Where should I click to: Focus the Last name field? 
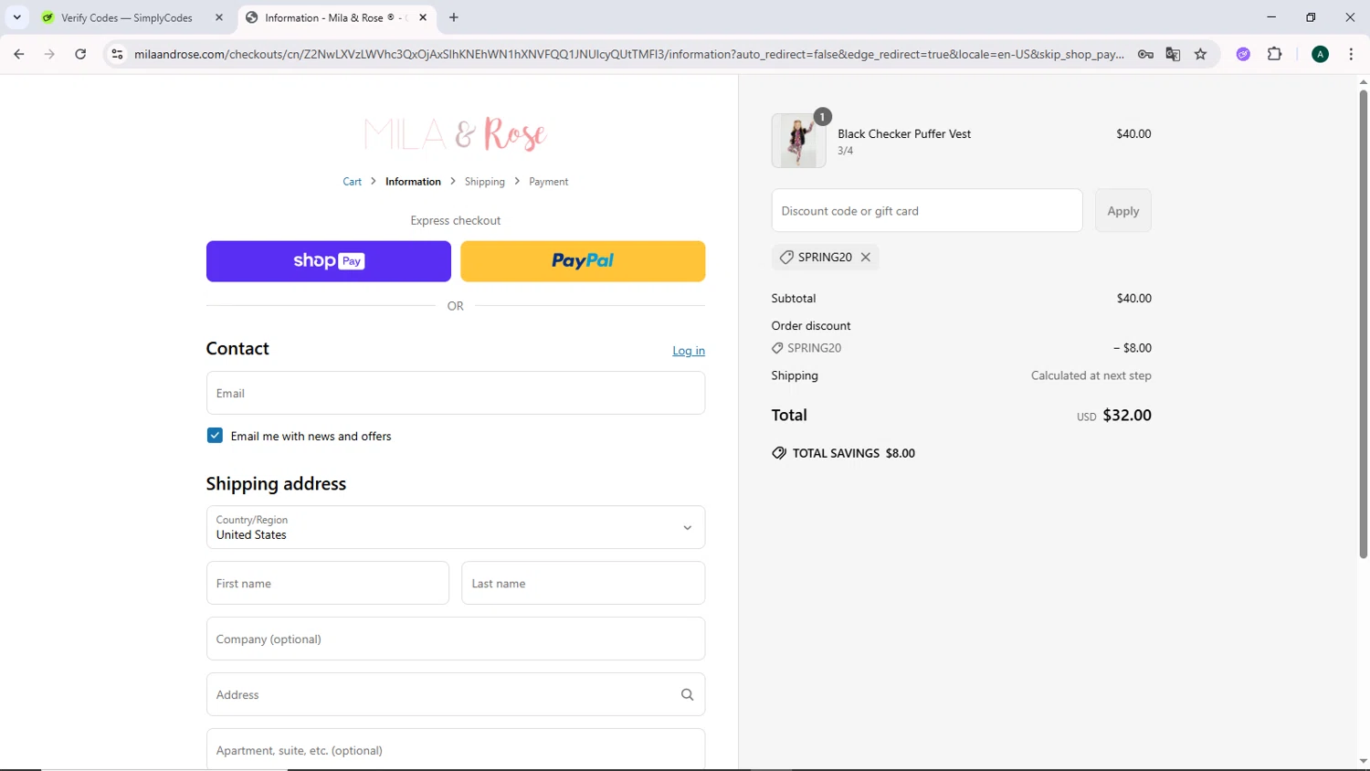point(584,583)
